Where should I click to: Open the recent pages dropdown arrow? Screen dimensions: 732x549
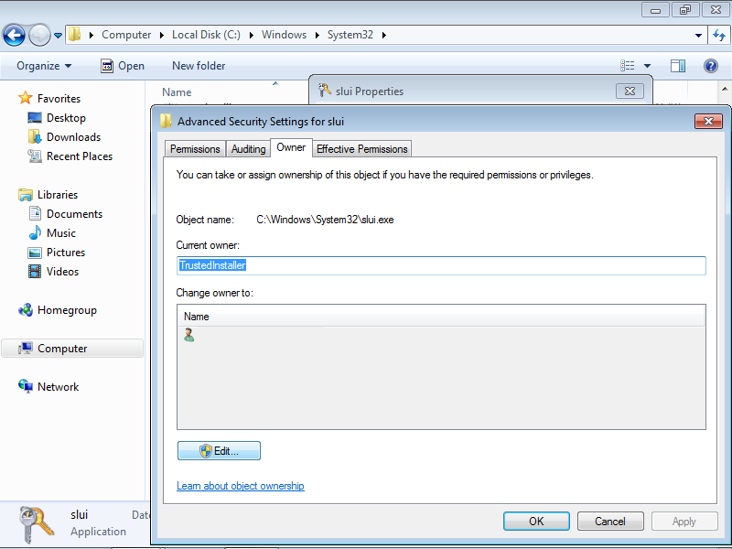(x=58, y=35)
